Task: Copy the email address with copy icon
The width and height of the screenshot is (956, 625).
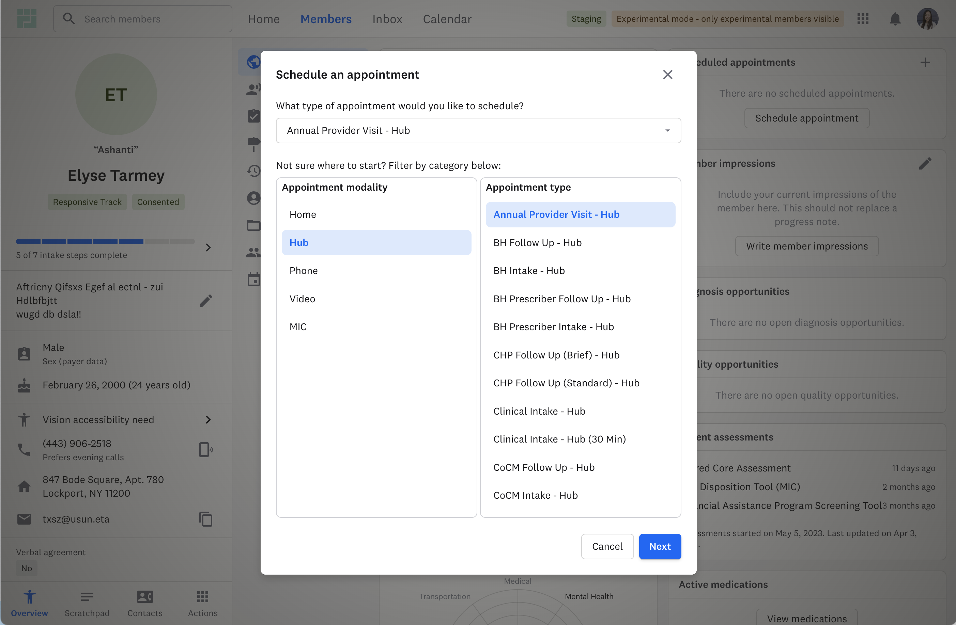Action: [206, 519]
